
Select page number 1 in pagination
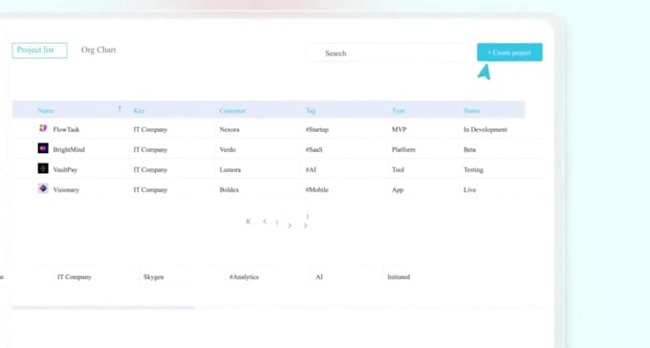point(277,223)
